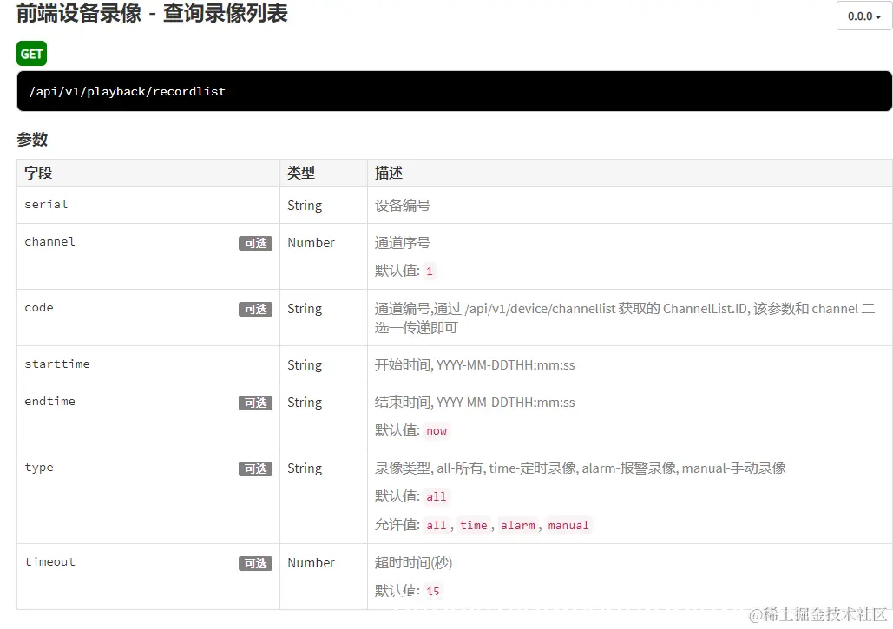Screen dimensions: 893x629
Task: Click the green GET method badge
Action: (31, 54)
